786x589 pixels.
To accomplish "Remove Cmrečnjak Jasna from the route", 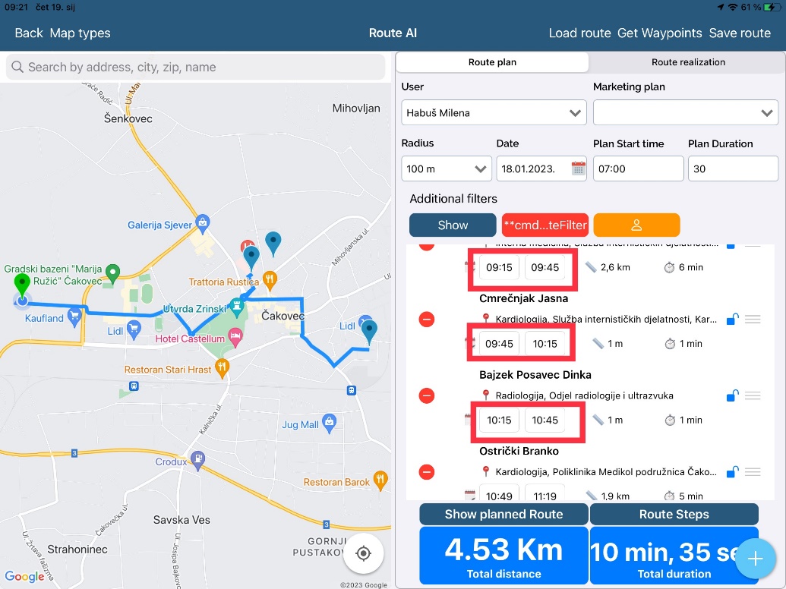I will pyautogui.click(x=427, y=320).
